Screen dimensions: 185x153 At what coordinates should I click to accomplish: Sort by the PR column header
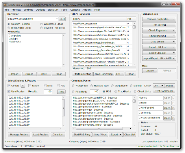click(131, 19)
